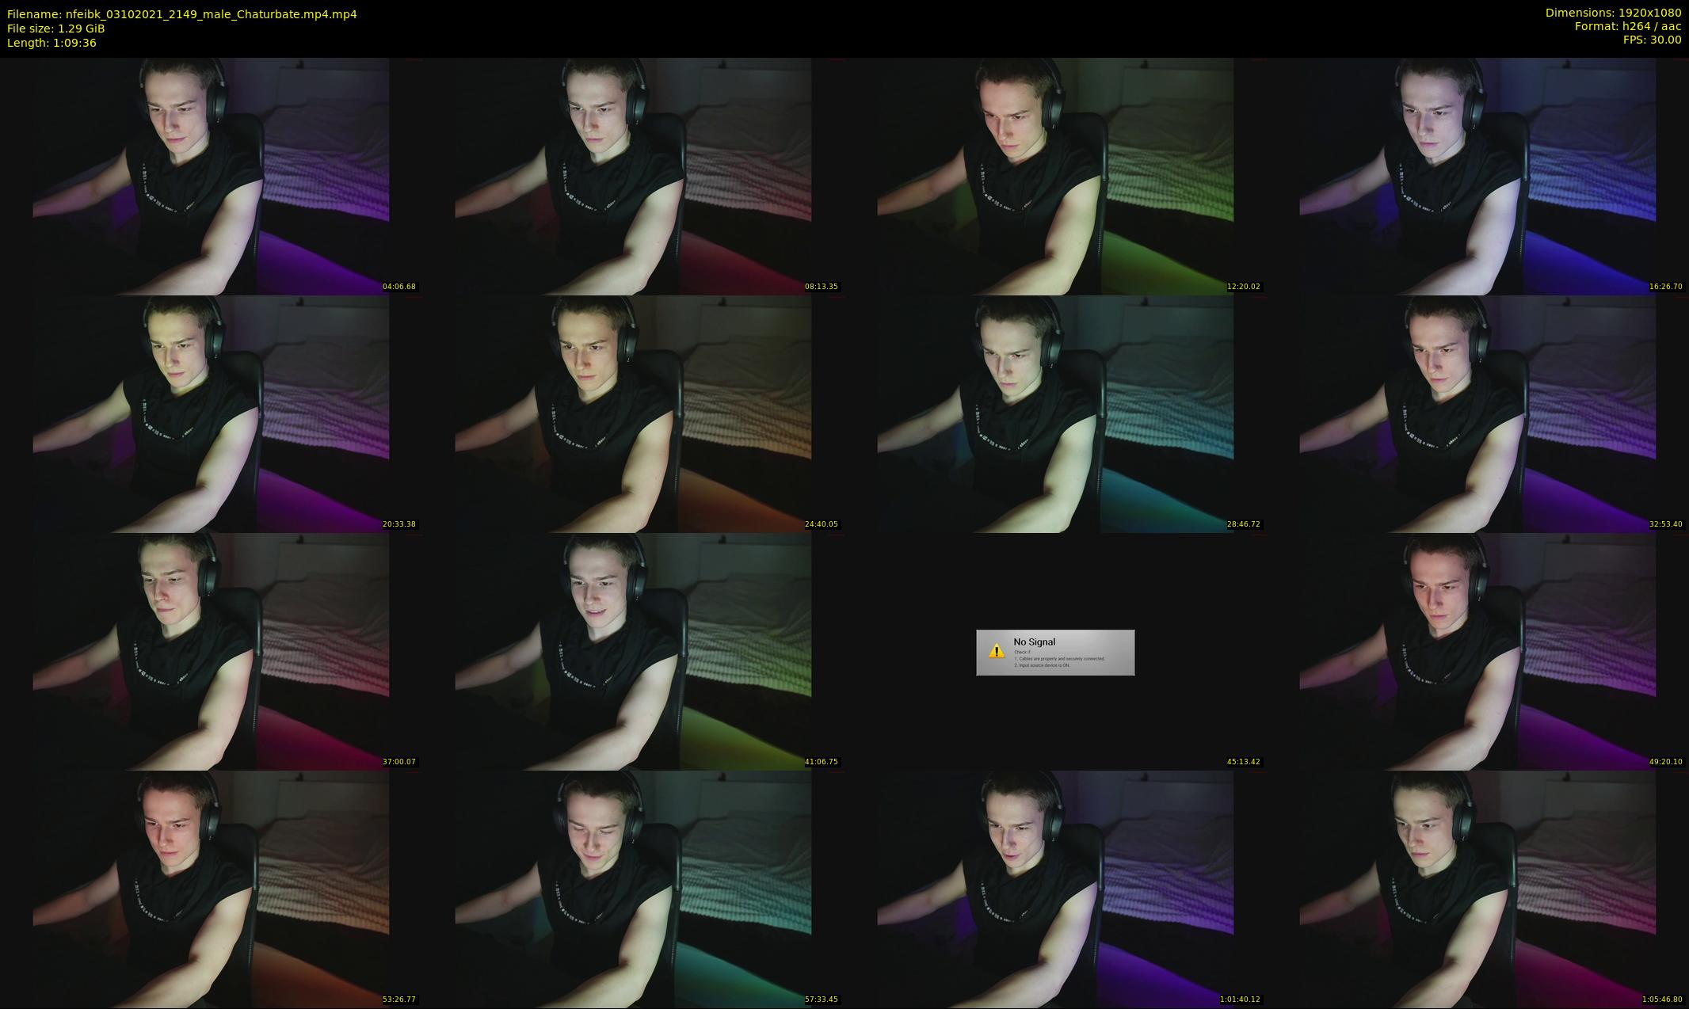Click the 'File size: 1.29 GiB' text
The width and height of the screenshot is (1689, 1009).
pos(56,29)
